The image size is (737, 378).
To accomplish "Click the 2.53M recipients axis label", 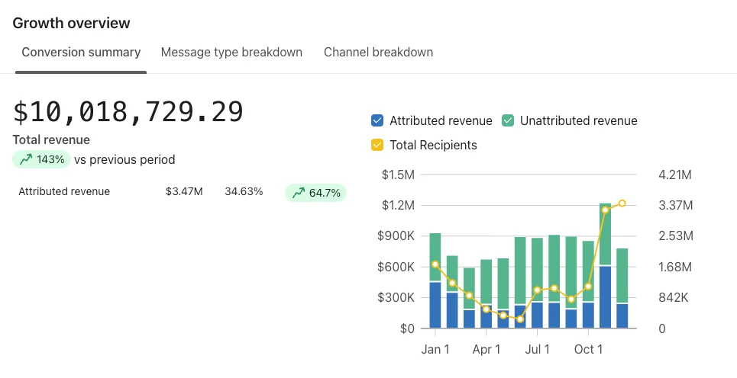I will coord(676,236).
